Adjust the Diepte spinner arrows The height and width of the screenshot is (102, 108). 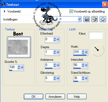[55, 52]
